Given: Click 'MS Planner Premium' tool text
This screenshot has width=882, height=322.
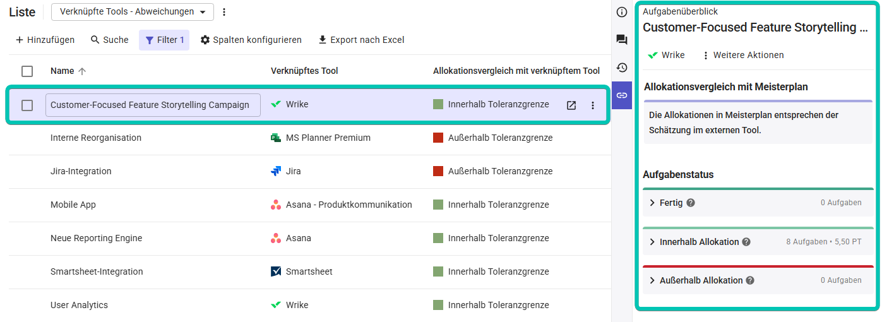Looking at the screenshot, I should pyautogui.click(x=328, y=138).
